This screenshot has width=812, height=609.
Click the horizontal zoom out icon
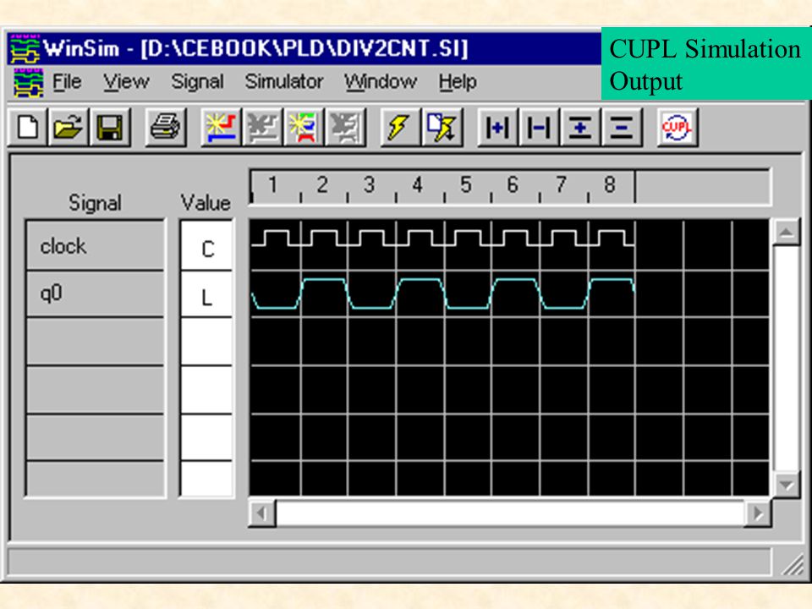(x=539, y=128)
